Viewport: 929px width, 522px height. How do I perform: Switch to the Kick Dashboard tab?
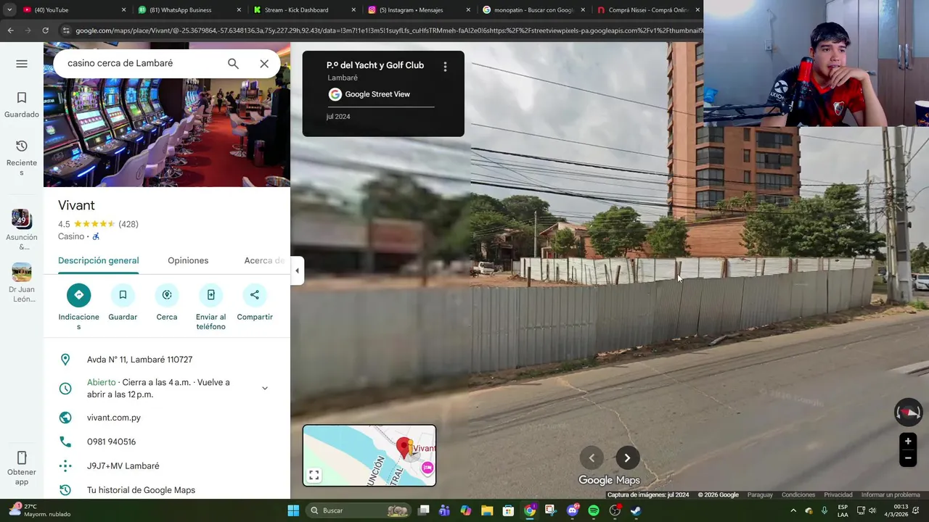305,10
